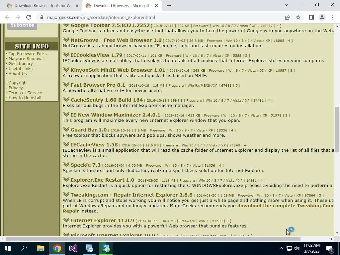Expand the KinyonSoft MinIE entry chevron
This screenshot has height=255, width=340.
pyautogui.click(x=66, y=70)
